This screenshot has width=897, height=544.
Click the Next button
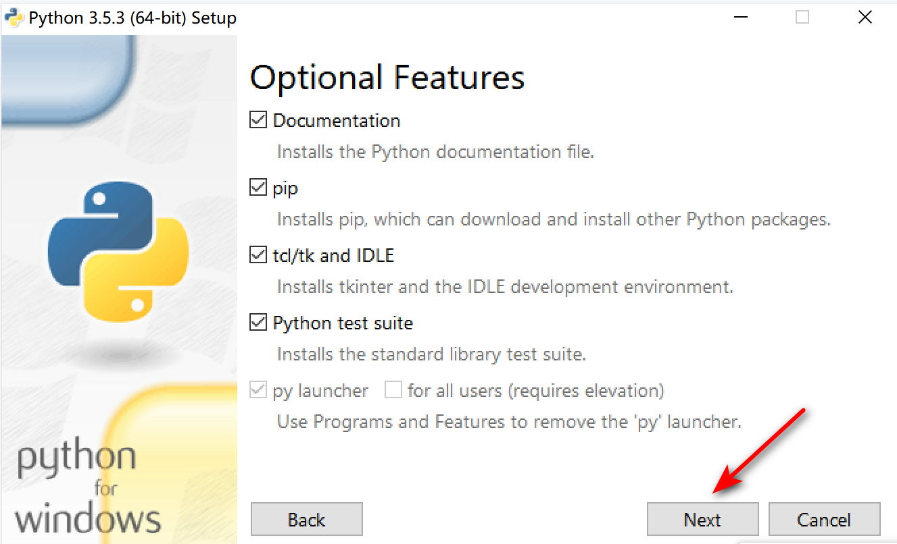(702, 519)
